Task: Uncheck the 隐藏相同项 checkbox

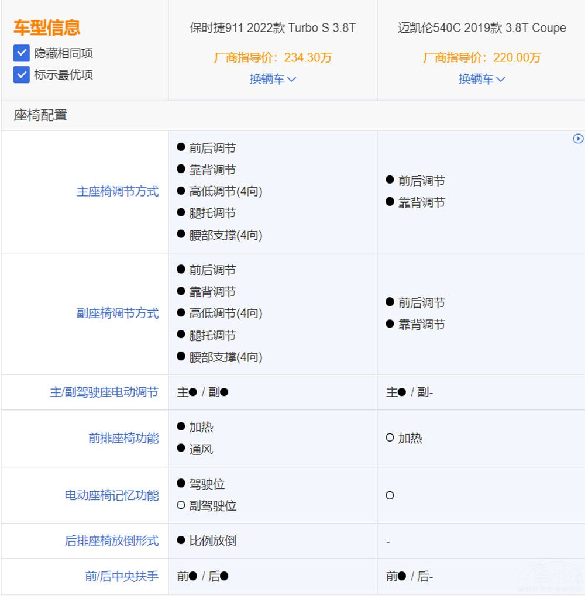Action: point(22,53)
